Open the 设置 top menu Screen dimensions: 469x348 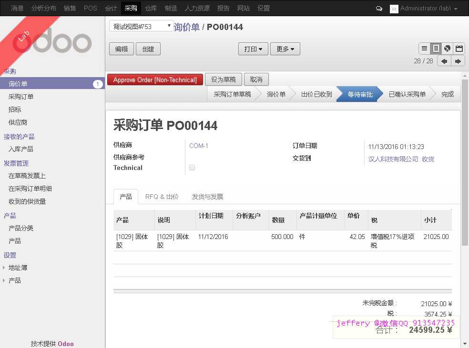(x=264, y=8)
